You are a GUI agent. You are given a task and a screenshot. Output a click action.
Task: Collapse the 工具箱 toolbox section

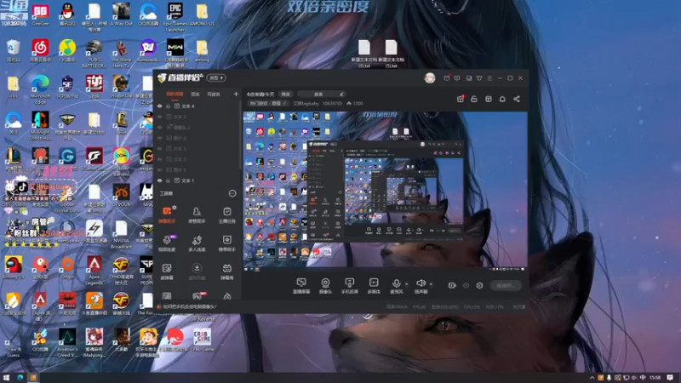232,193
